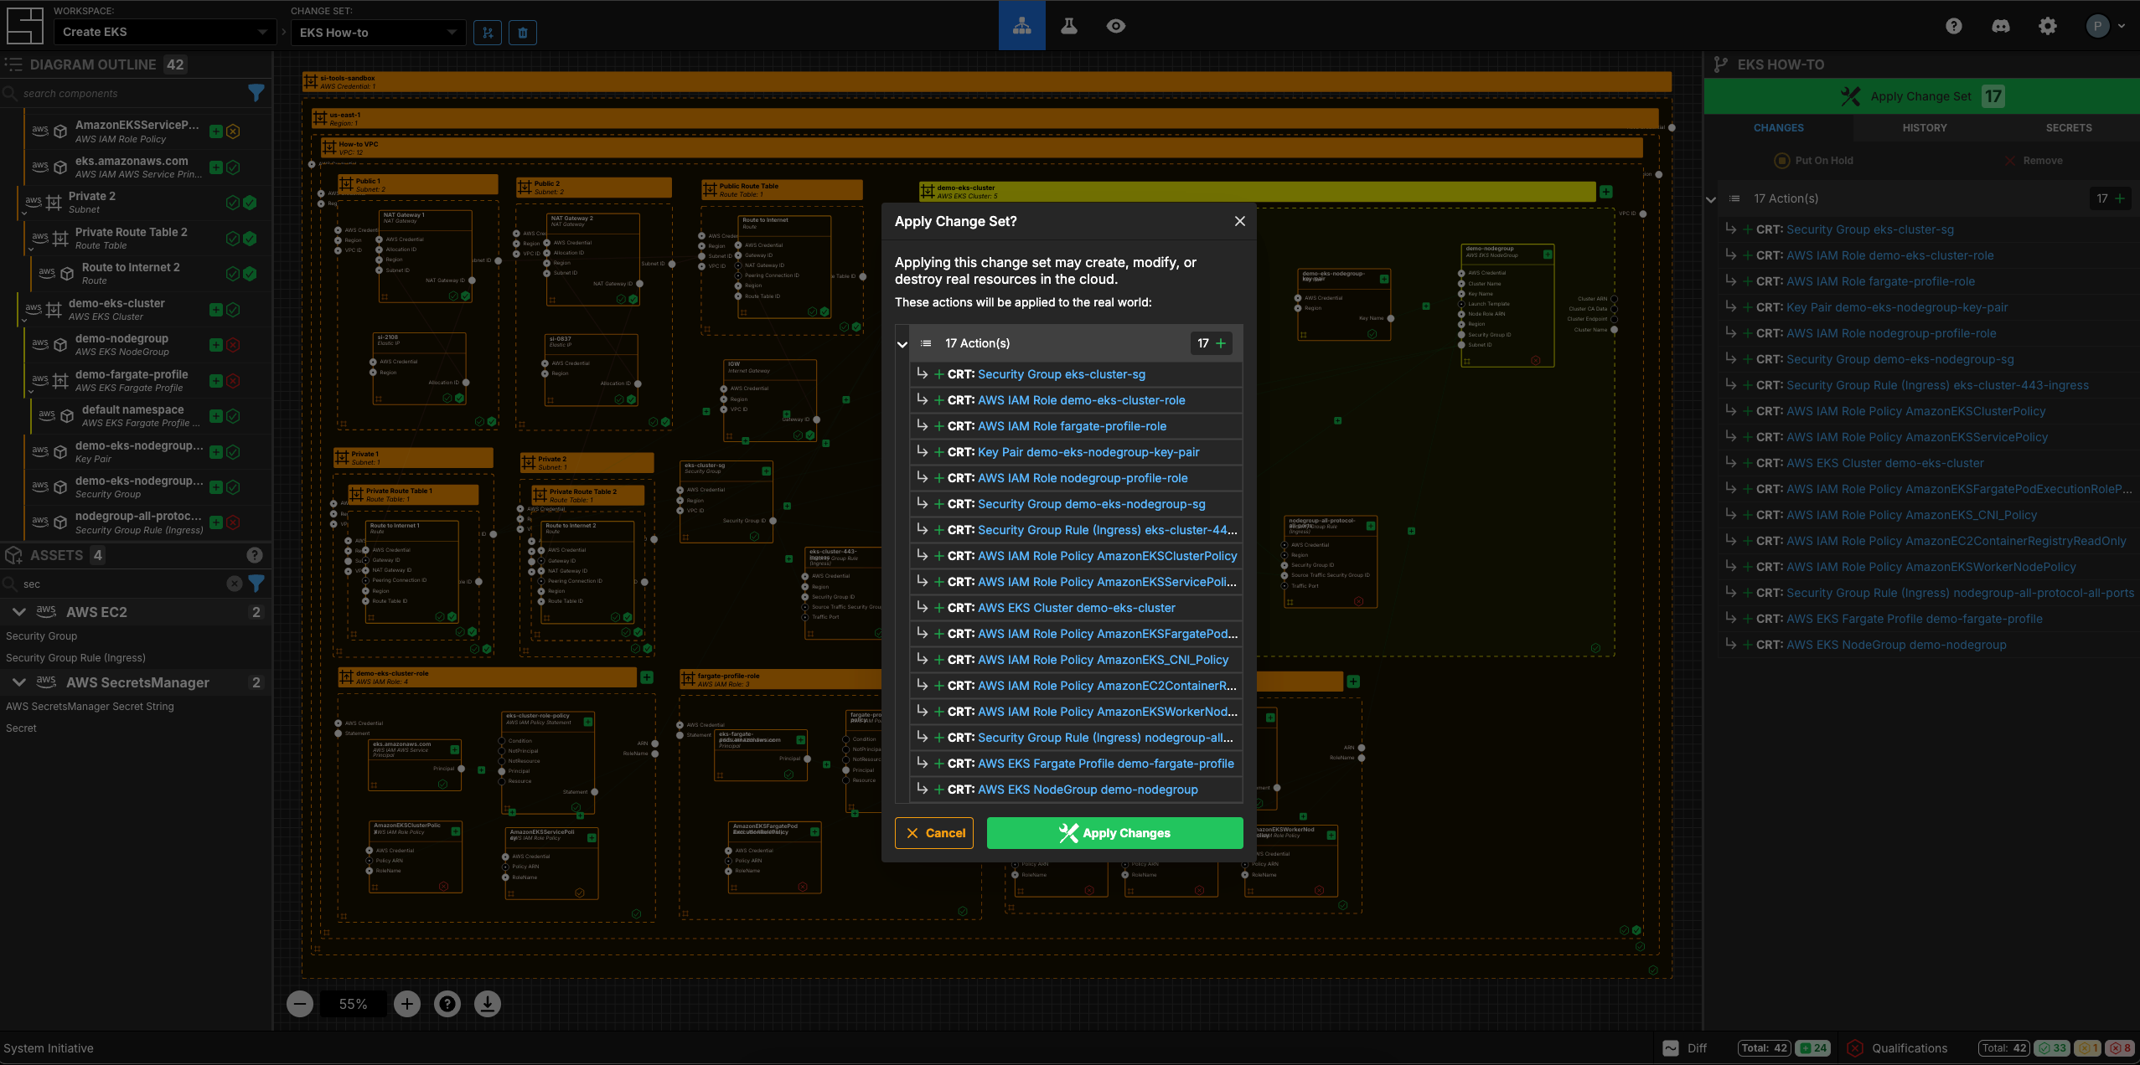Click red failure icon on demo-fargate-profile row

pyautogui.click(x=234, y=381)
